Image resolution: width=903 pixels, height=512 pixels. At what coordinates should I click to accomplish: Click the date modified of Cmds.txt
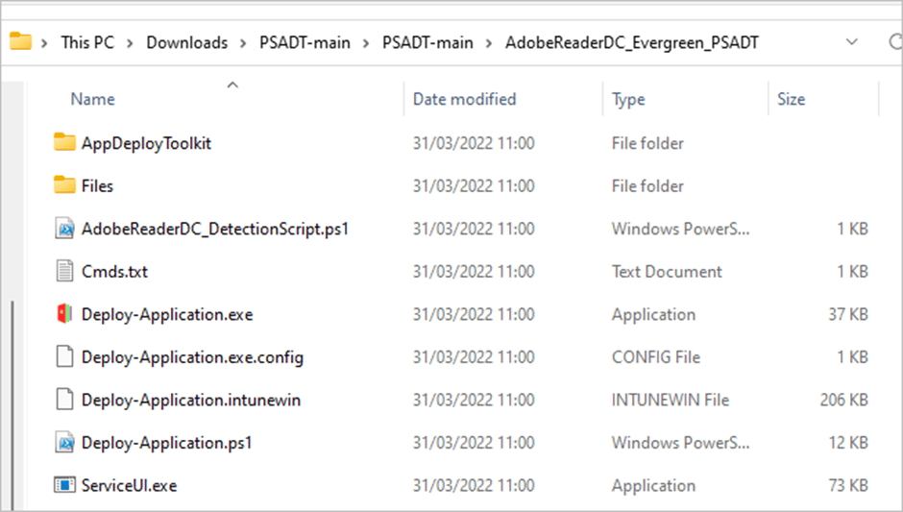[474, 271]
